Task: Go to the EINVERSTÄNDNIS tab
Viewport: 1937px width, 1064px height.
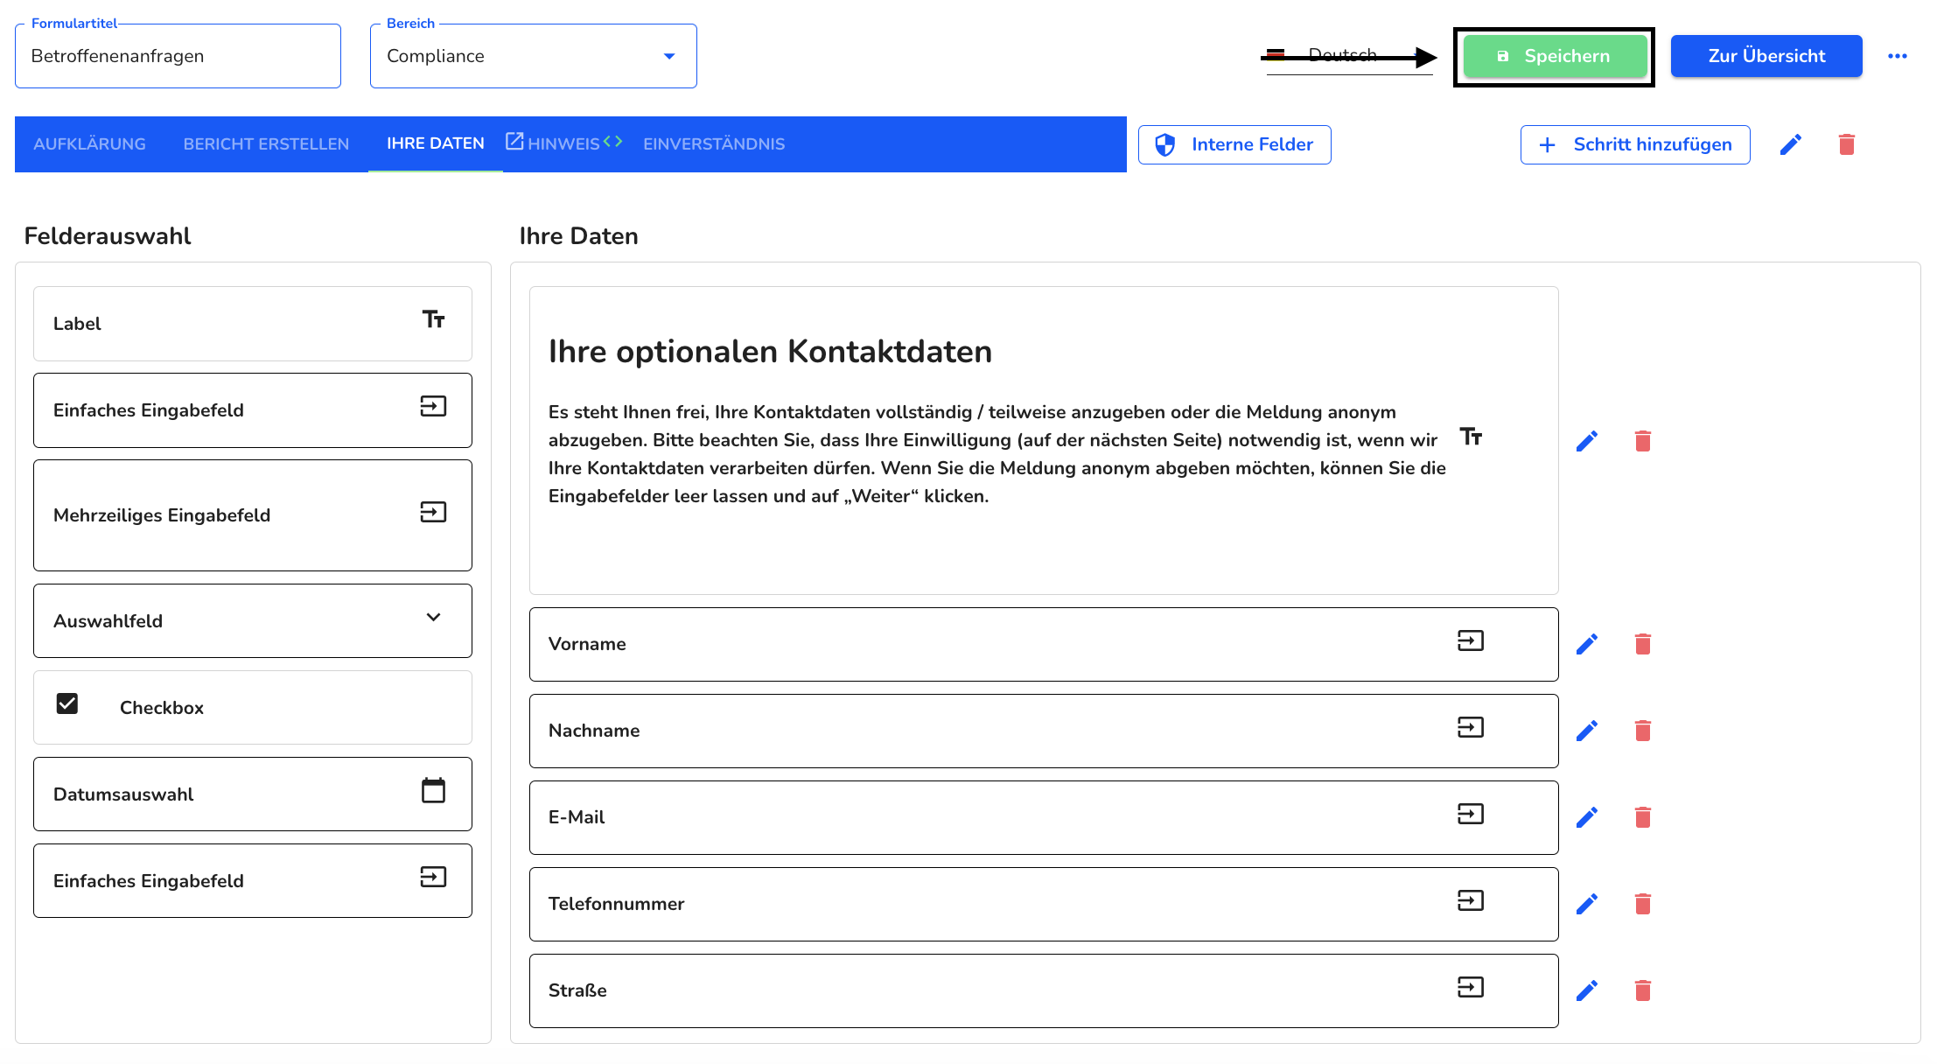Action: (714, 144)
